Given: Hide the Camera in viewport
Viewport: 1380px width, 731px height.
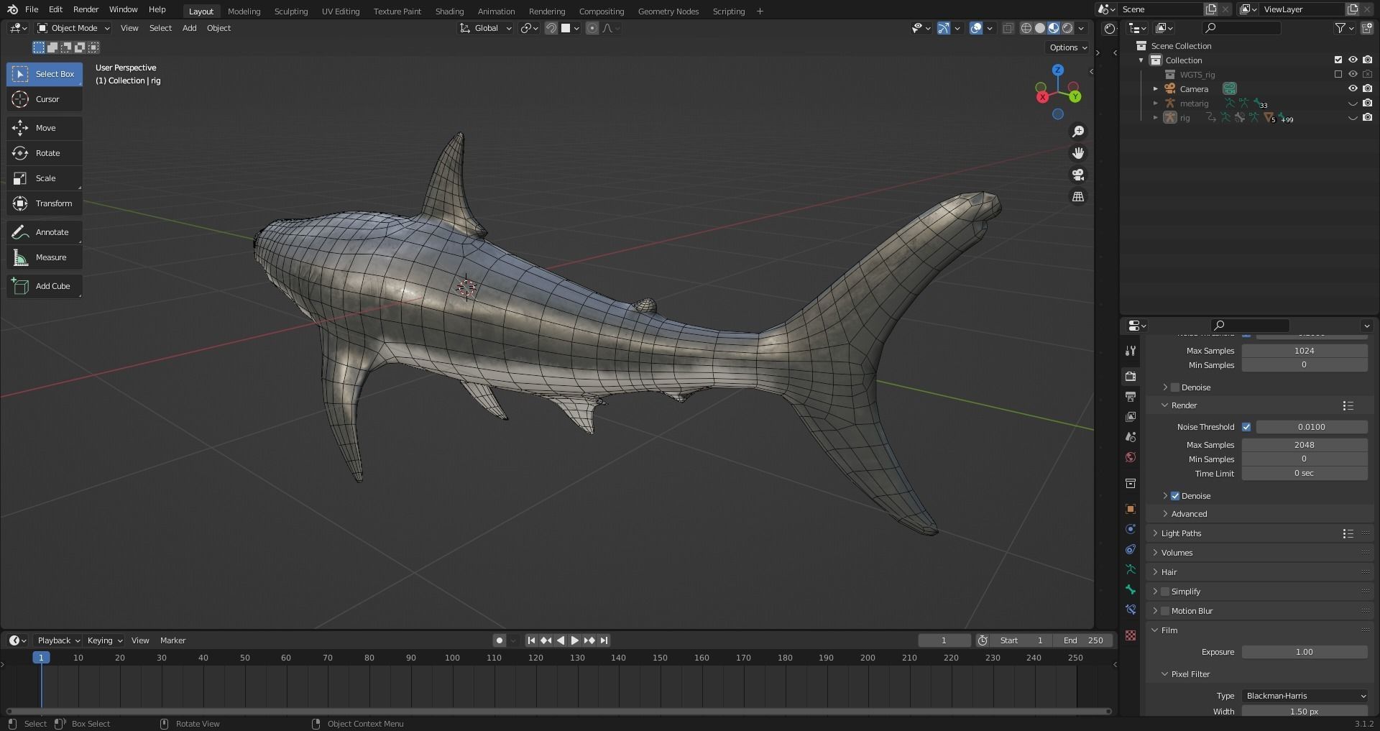Looking at the screenshot, I should point(1353,89).
